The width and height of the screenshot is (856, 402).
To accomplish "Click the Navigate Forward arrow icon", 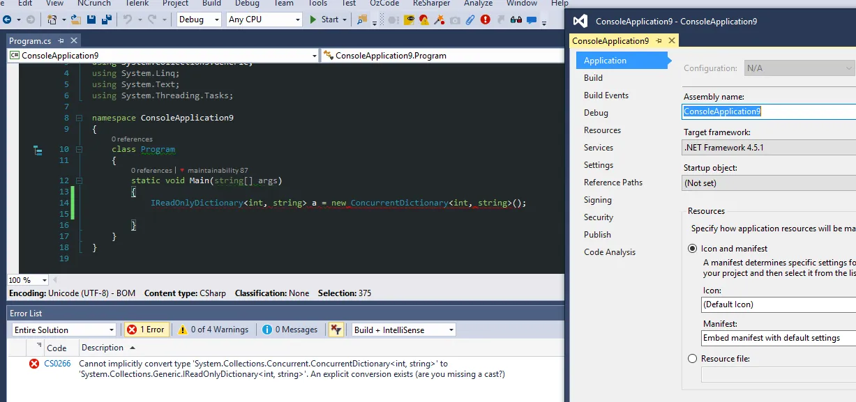I will click(30, 20).
